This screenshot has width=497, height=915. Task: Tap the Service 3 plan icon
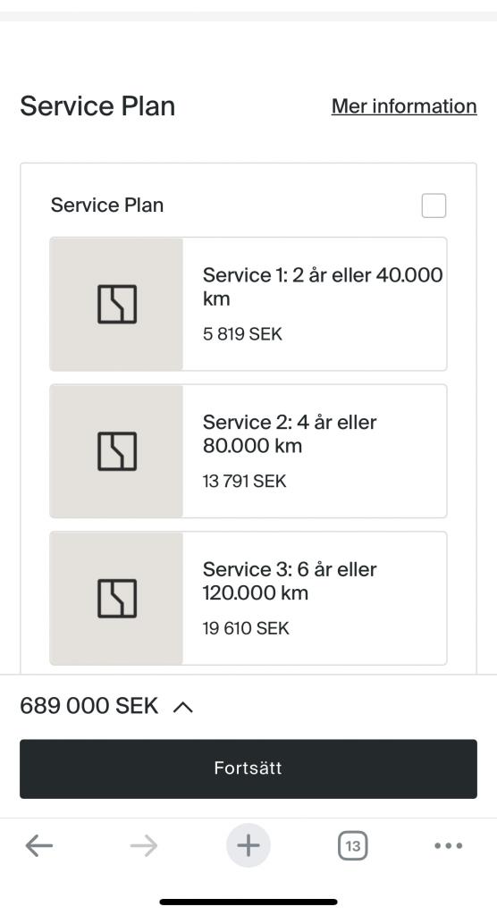(x=117, y=598)
